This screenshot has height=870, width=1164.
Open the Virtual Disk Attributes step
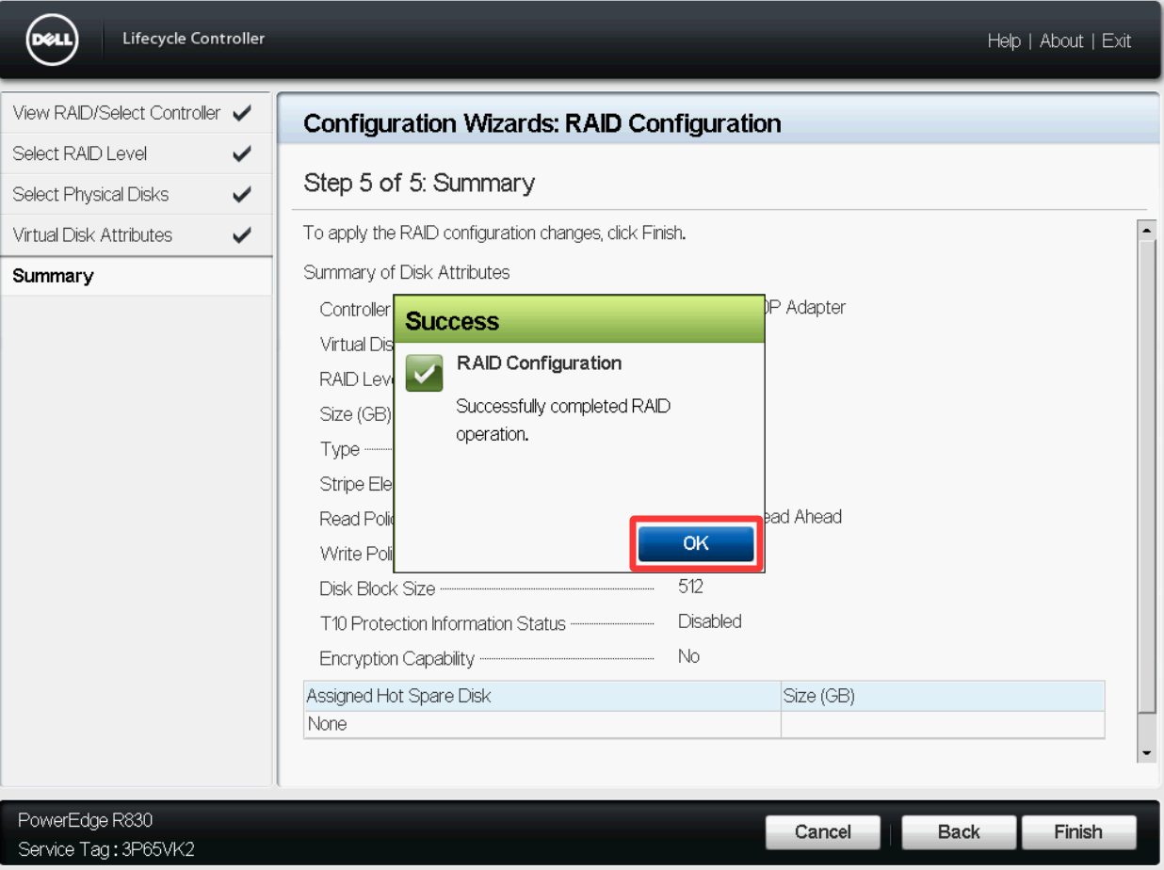pyautogui.click(x=92, y=235)
